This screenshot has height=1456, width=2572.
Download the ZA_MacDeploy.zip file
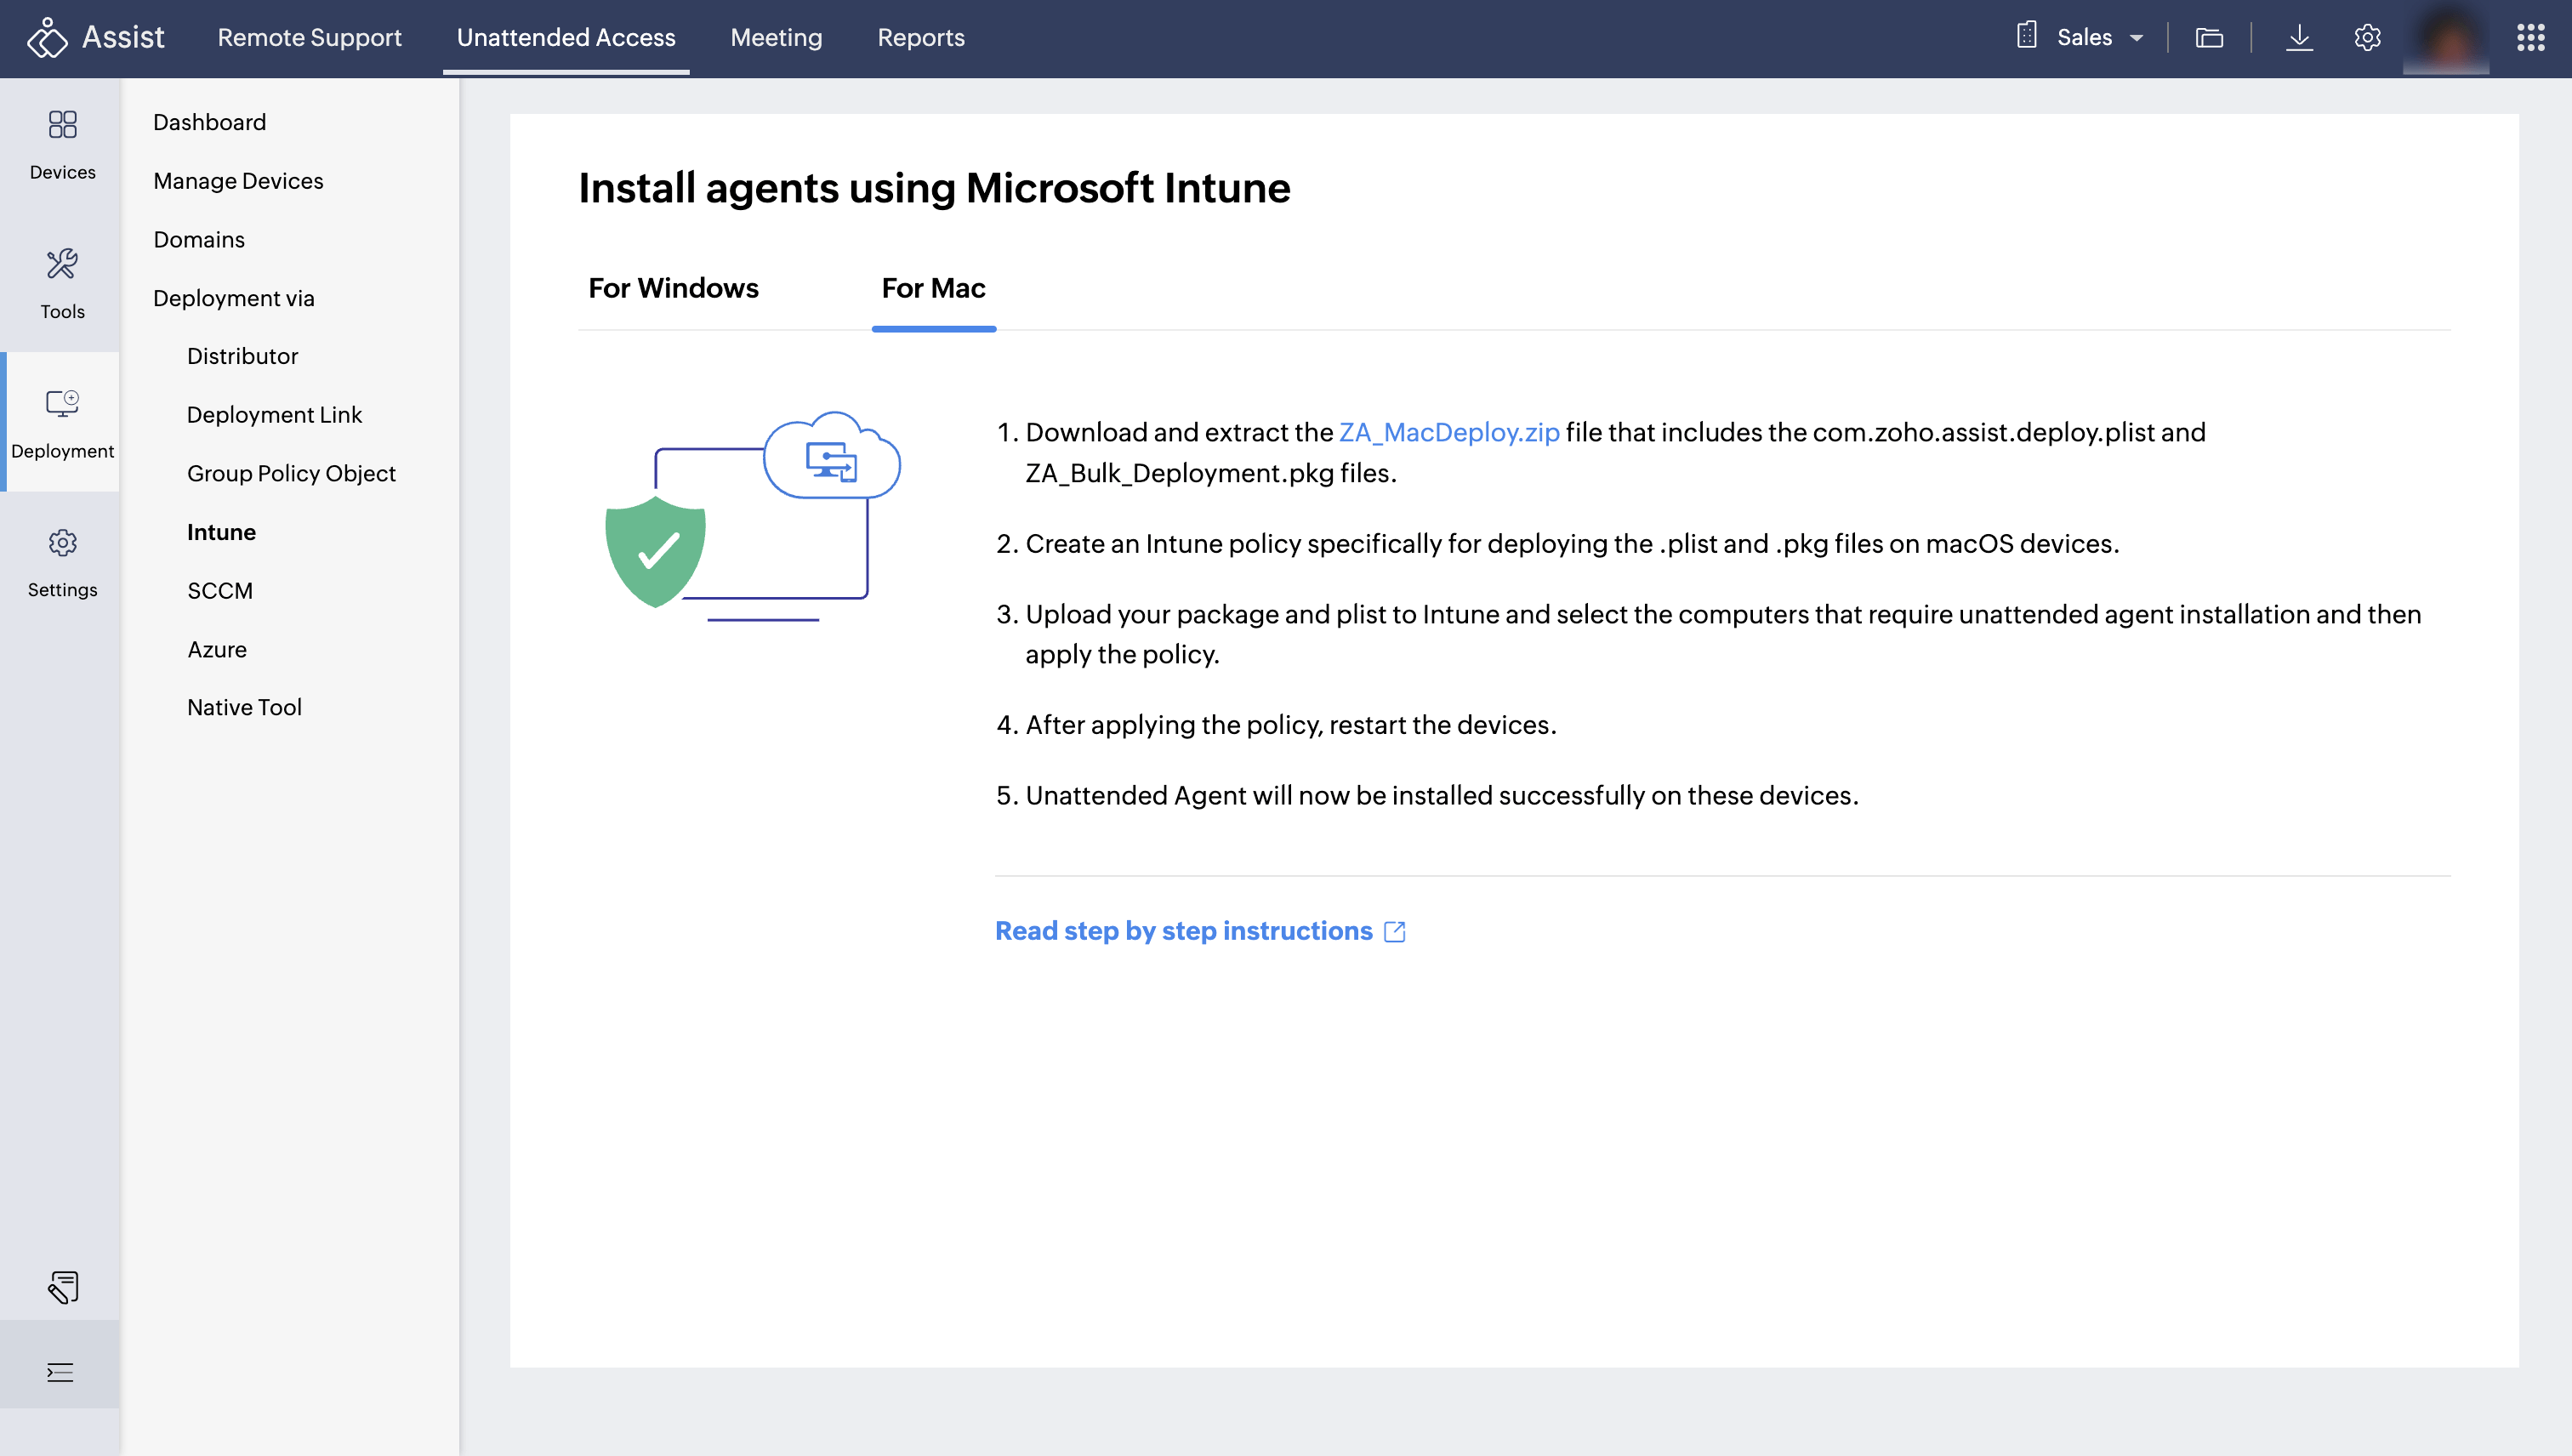[x=1449, y=432]
